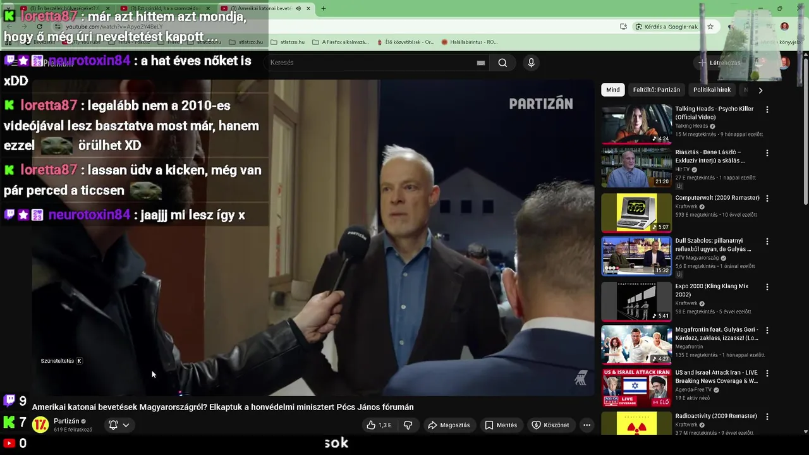This screenshot has height=455, width=809.
Task: Open more actions three-dot button under video
Action: (x=587, y=425)
